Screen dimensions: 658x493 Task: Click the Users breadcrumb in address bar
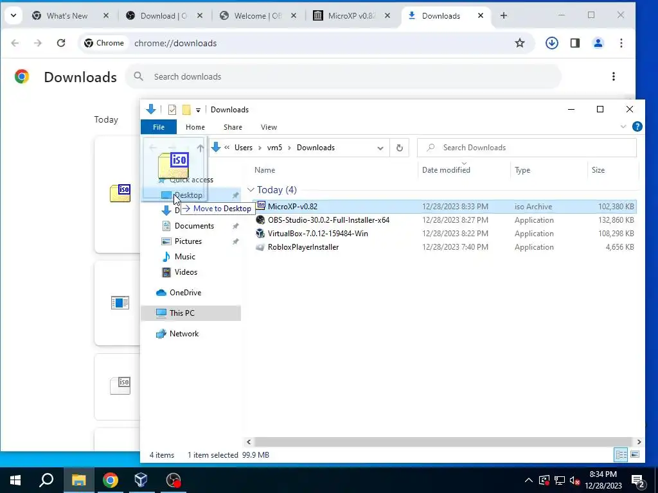[244, 148]
